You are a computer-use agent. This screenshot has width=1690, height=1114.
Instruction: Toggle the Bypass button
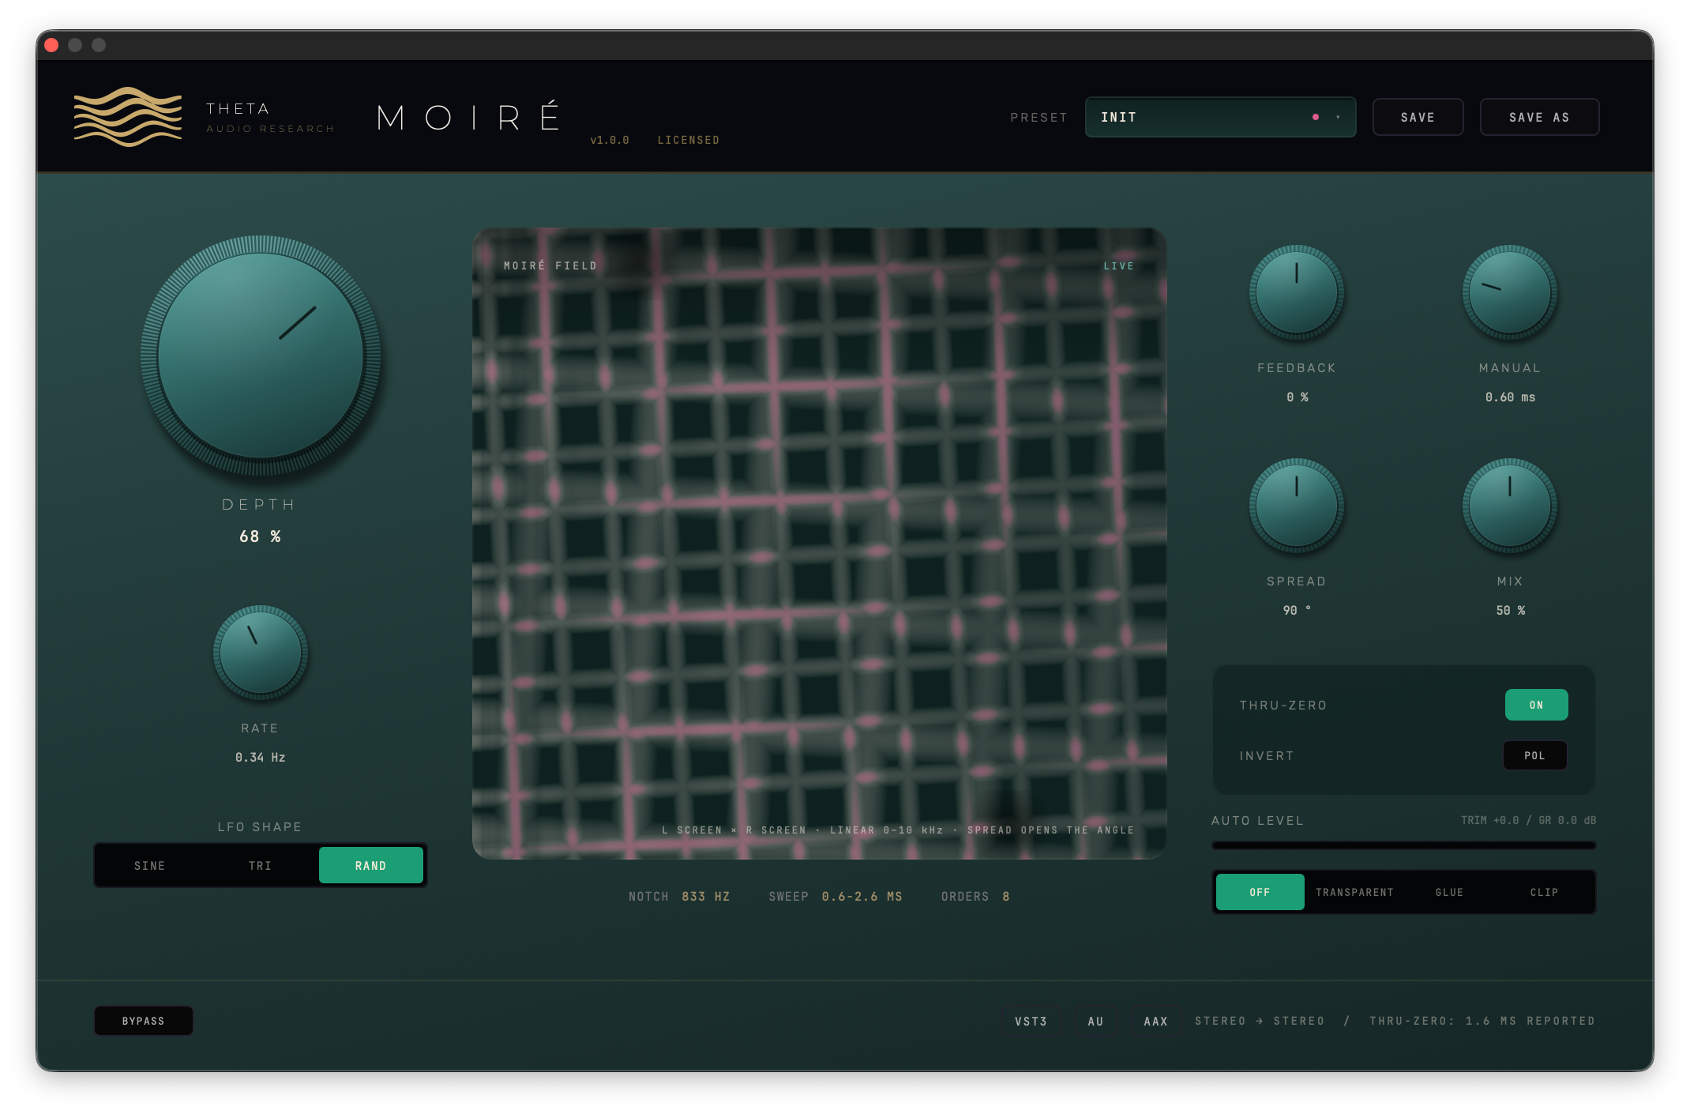(144, 1021)
